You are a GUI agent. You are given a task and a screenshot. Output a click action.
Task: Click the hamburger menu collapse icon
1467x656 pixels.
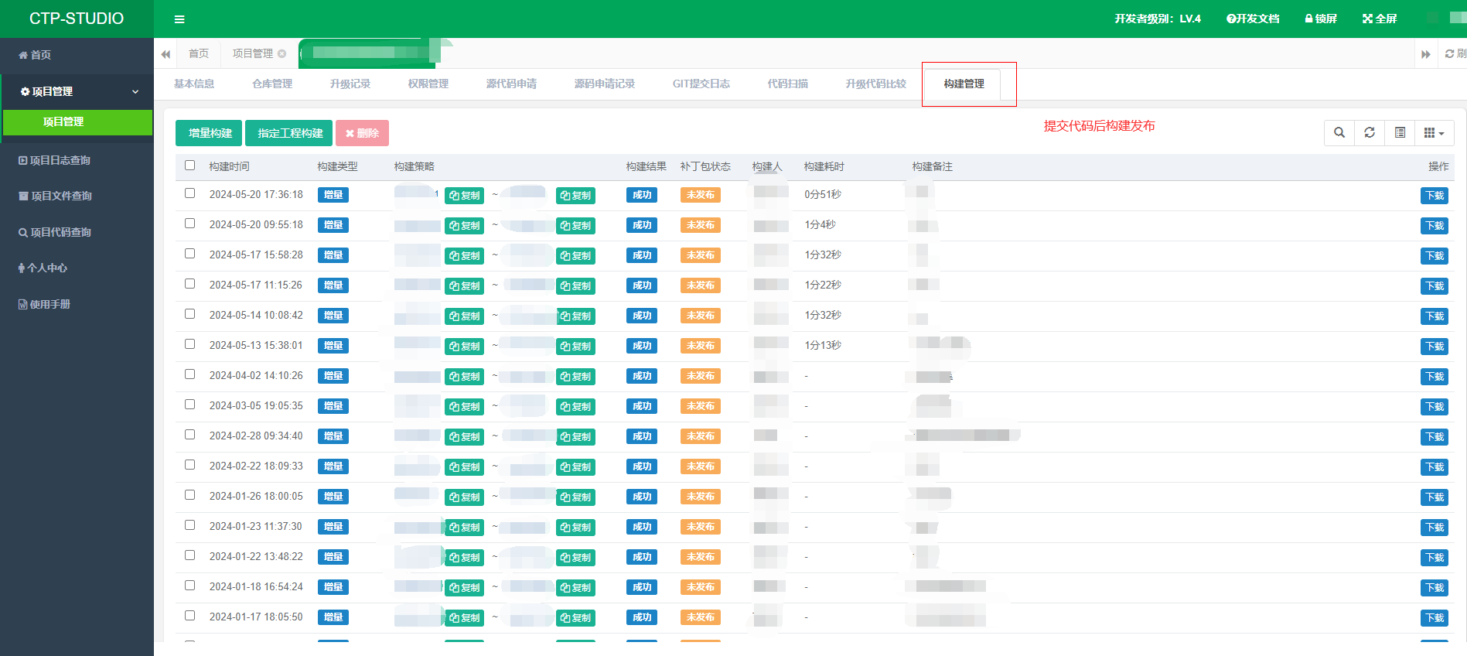(x=179, y=19)
